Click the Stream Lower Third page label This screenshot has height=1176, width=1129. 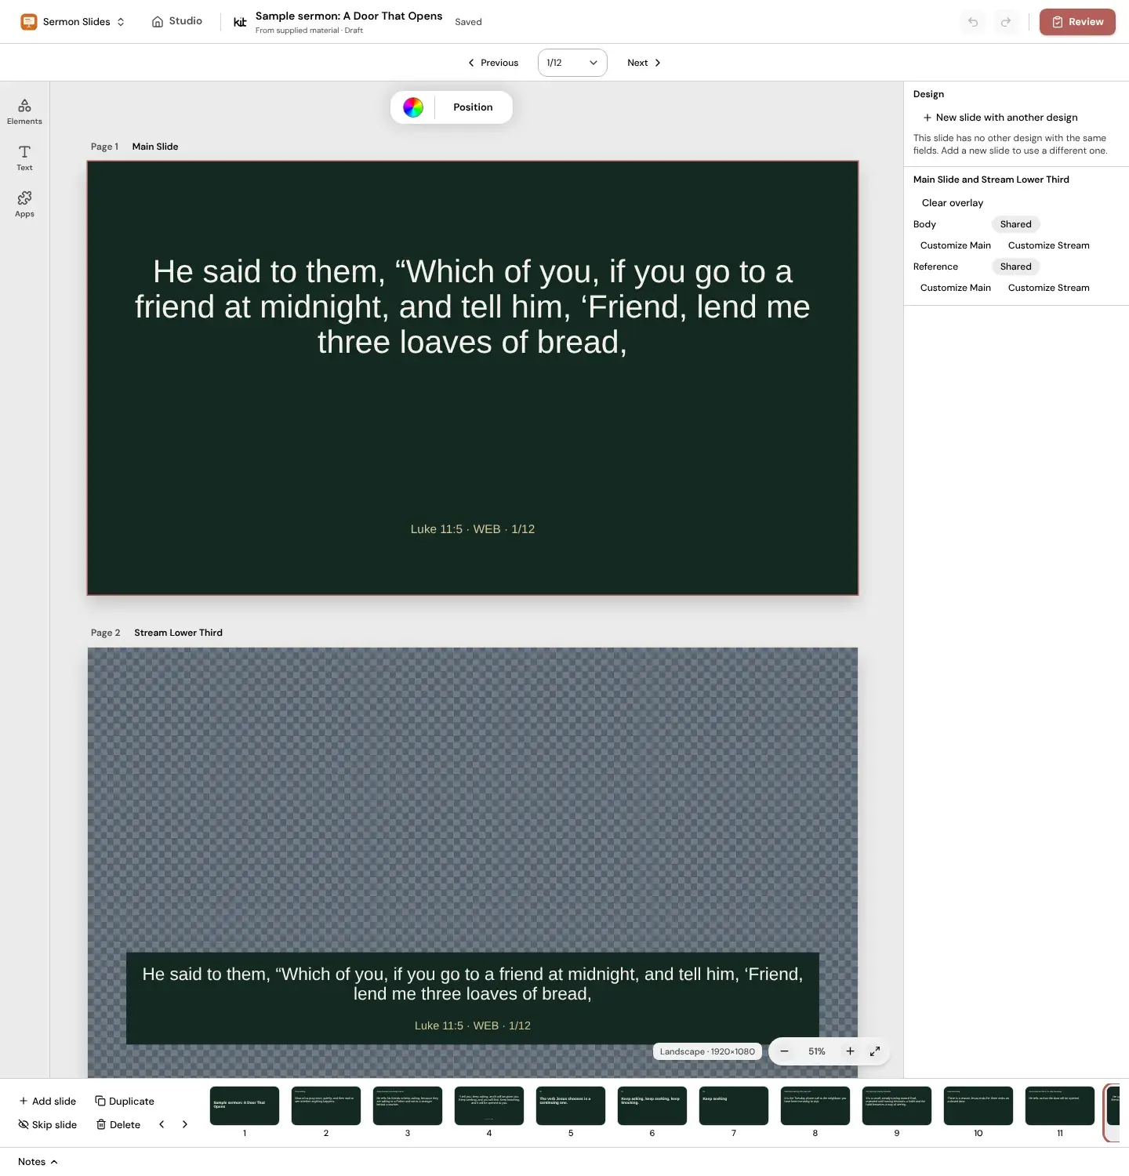point(178,633)
